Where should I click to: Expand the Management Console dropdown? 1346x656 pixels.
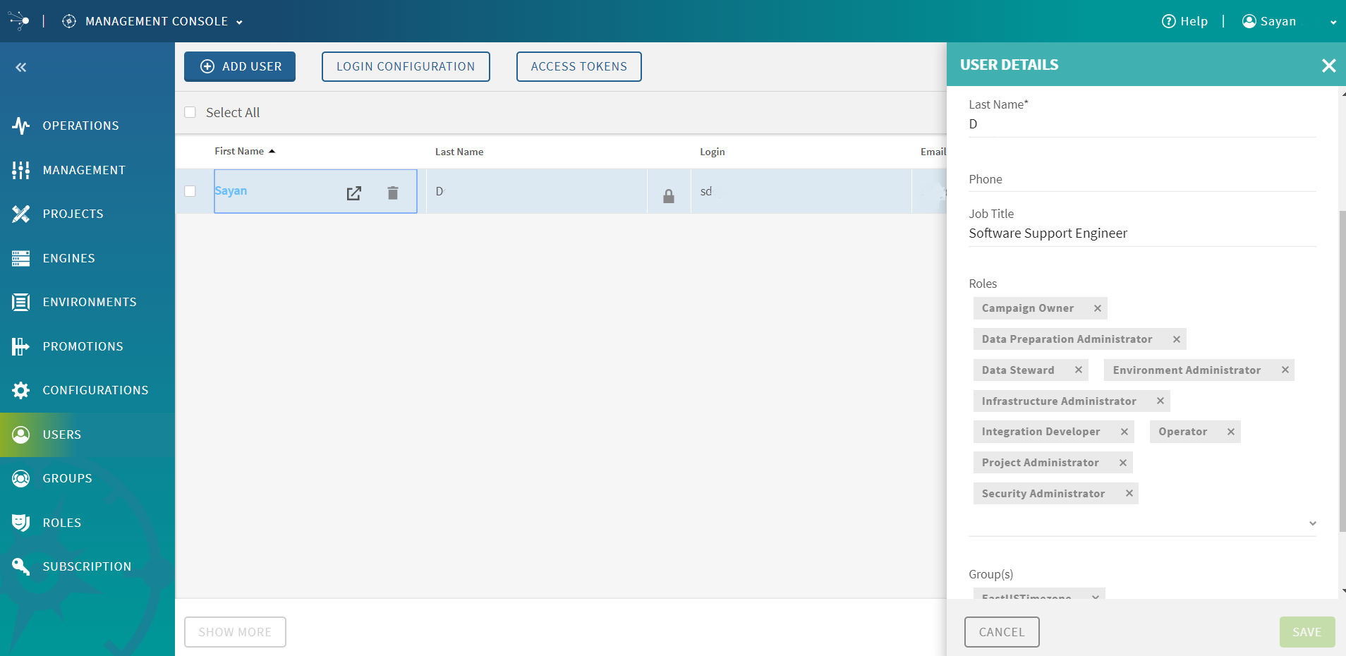[240, 21]
